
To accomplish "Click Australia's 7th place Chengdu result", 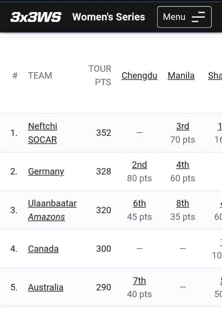I will (139, 281).
